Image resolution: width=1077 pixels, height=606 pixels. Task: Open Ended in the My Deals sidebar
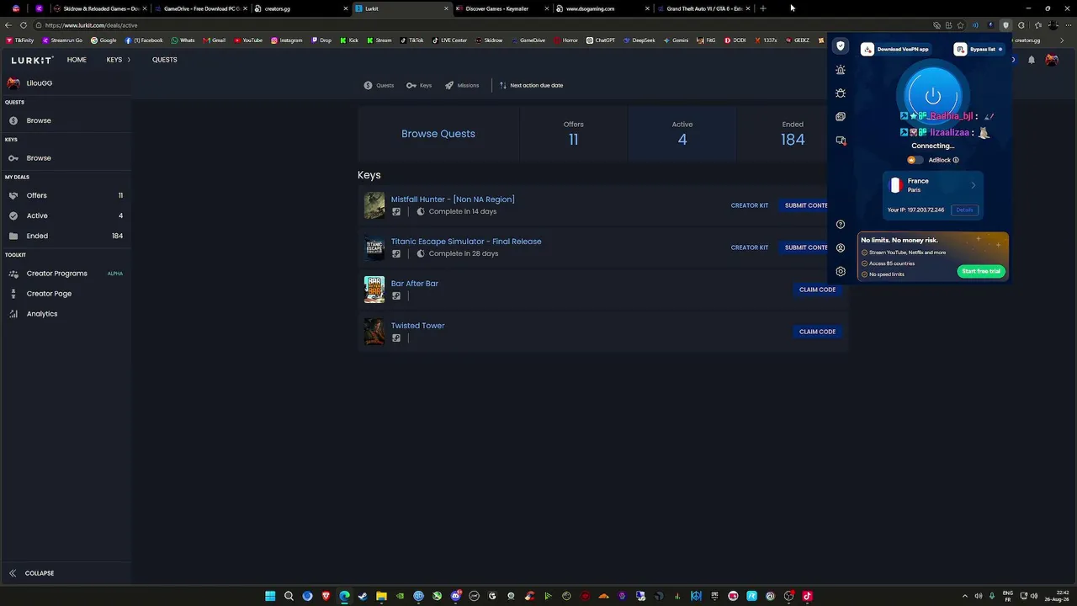point(66,236)
